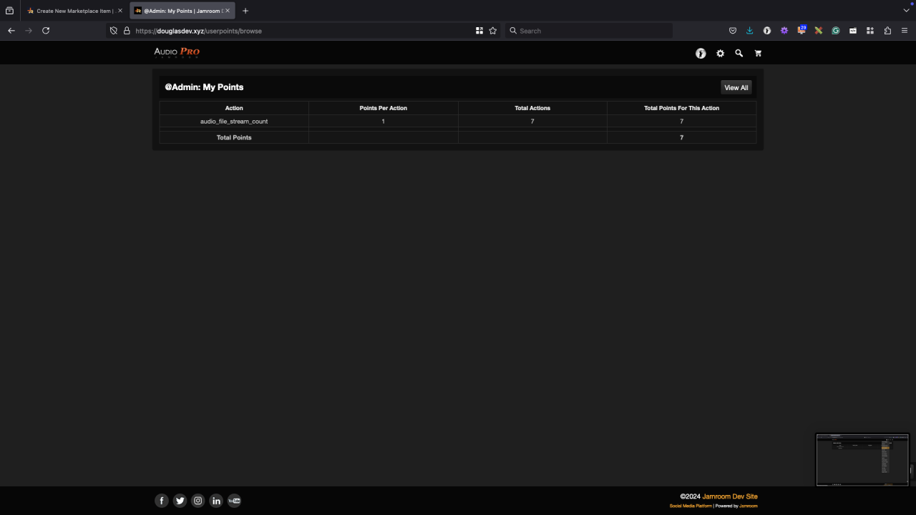Close the Create New Marketplace Item tab
The height and width of the screenshot is (515, 916).
(120, 11)
